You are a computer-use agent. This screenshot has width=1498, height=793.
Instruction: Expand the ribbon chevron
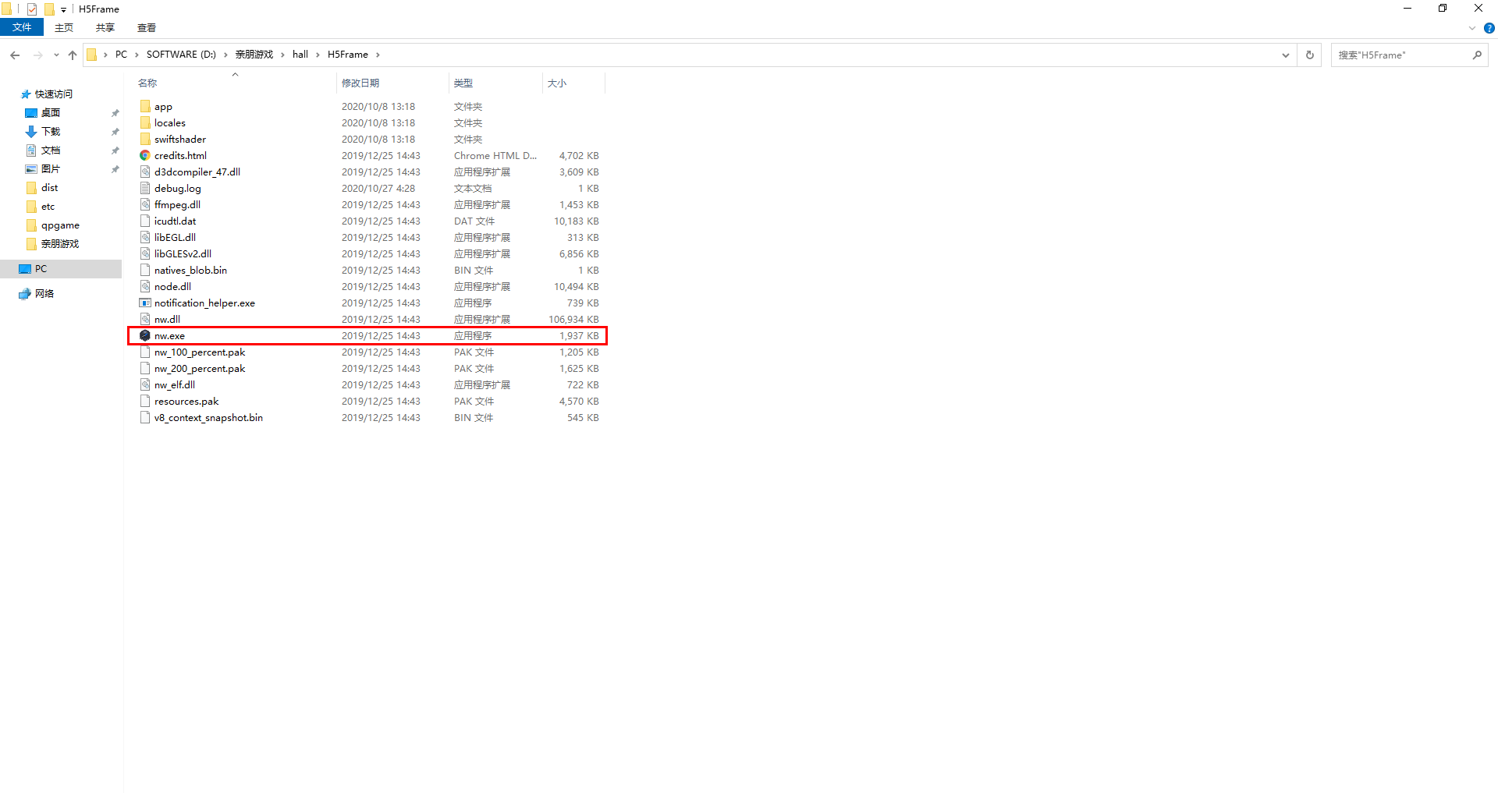1472,28
